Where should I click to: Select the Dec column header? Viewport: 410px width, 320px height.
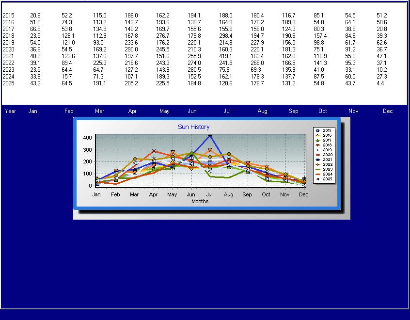[x=388, y=111]
